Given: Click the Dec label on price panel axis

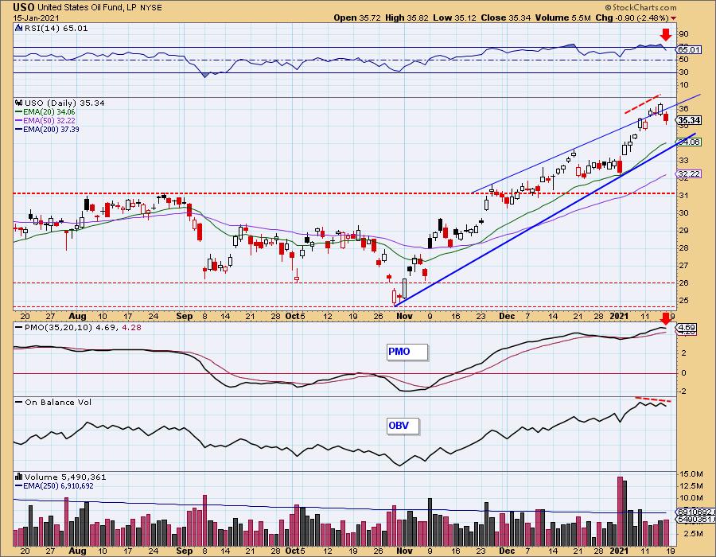Looking at the screenshot, I should pos(507,316).
